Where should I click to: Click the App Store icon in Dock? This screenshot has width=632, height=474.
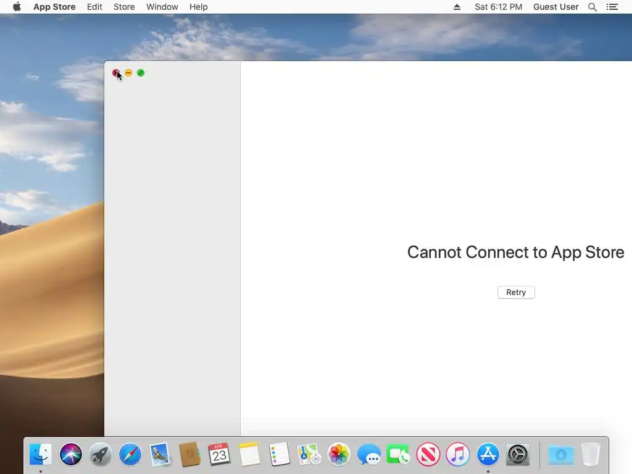coord(488,454)
